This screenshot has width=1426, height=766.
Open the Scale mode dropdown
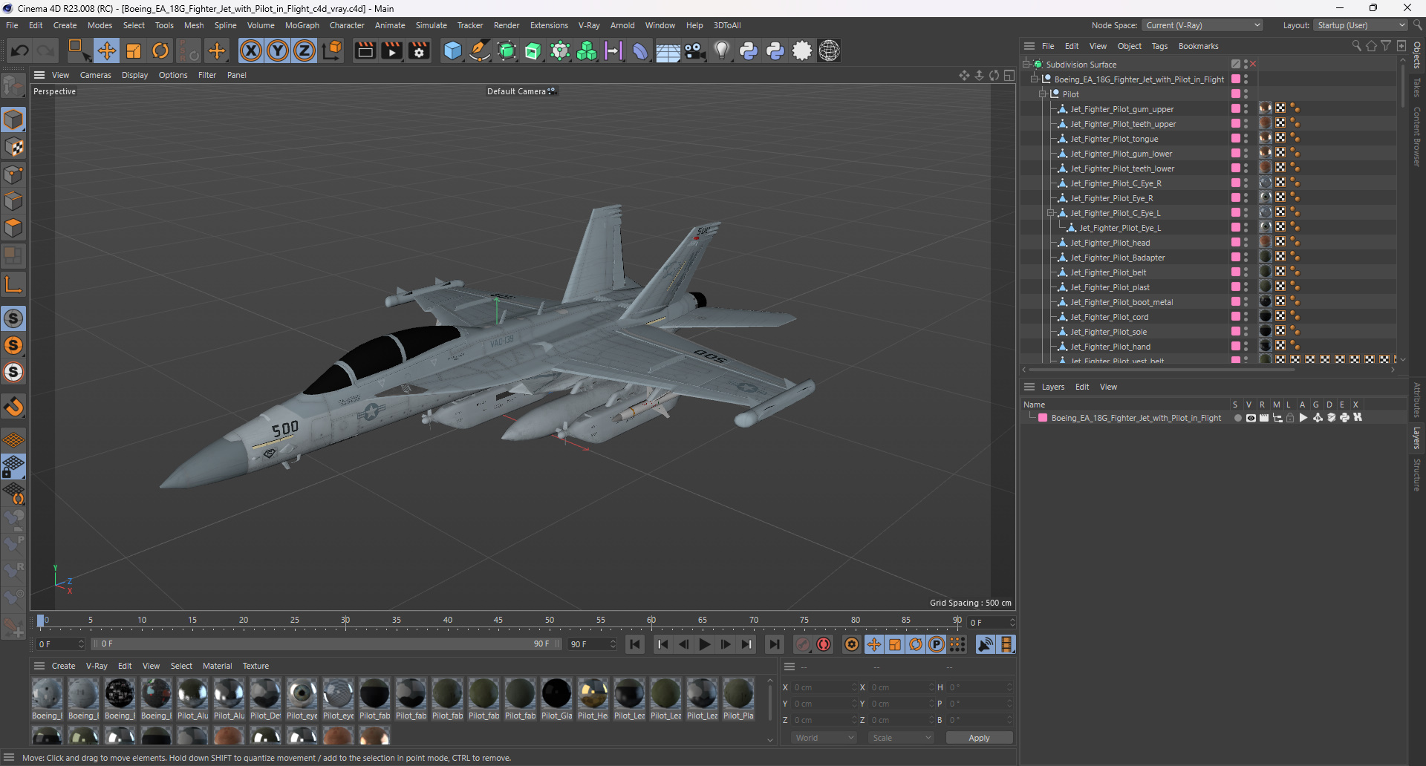901,738
